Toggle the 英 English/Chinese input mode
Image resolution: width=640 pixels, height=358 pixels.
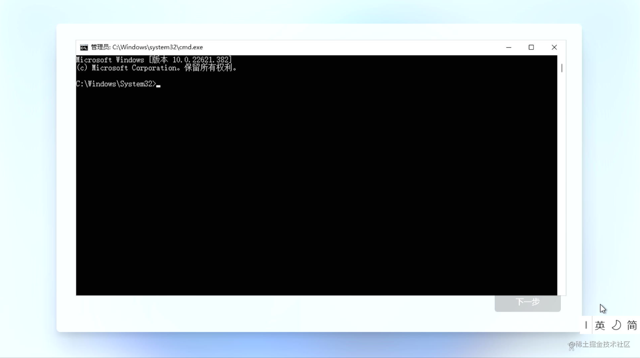(x=600, y=325)
